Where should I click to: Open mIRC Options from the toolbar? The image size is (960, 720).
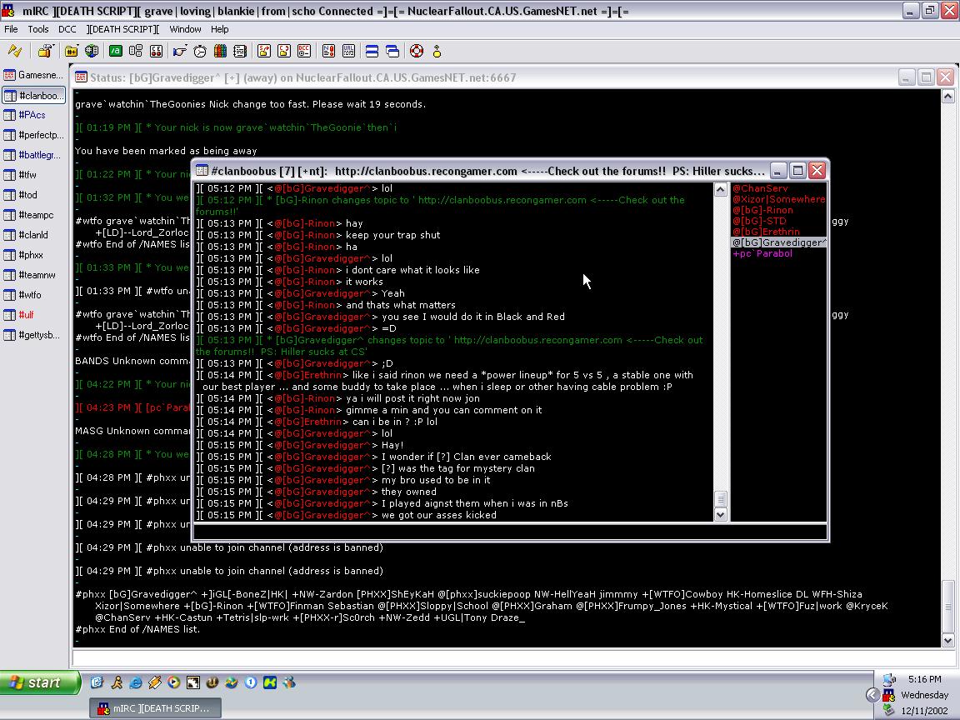(x=44, y=52)
